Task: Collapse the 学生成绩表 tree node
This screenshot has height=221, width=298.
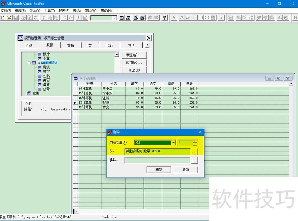Action: tap(29, 63)
